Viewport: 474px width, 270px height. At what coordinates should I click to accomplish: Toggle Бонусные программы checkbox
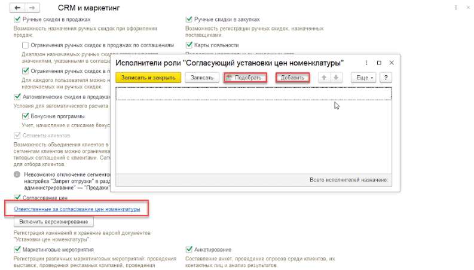(x=26, y=116)
